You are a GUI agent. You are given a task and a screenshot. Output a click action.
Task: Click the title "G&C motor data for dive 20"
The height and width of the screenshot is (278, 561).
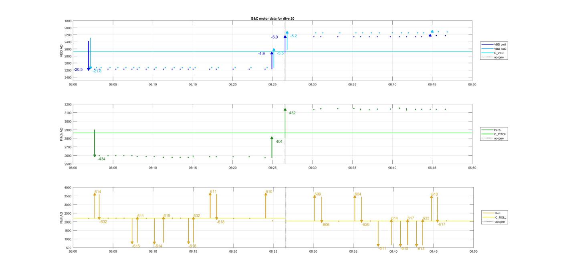pos(272,18)
